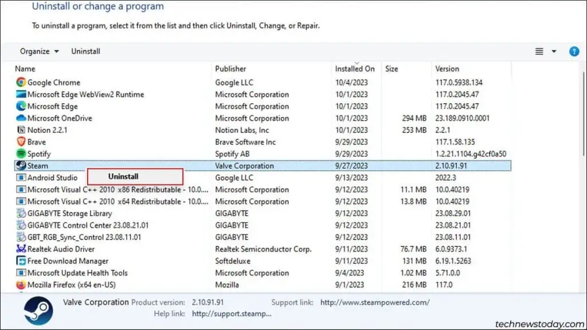Click version 6.0.9373.1 cell

pyautogui.click(x=451, y=249)
